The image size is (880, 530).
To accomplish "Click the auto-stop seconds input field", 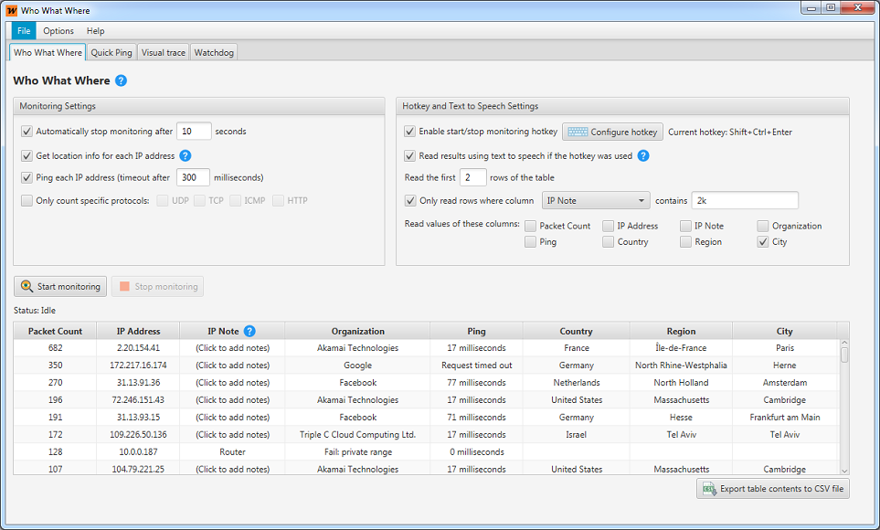I will click(194, 131).
